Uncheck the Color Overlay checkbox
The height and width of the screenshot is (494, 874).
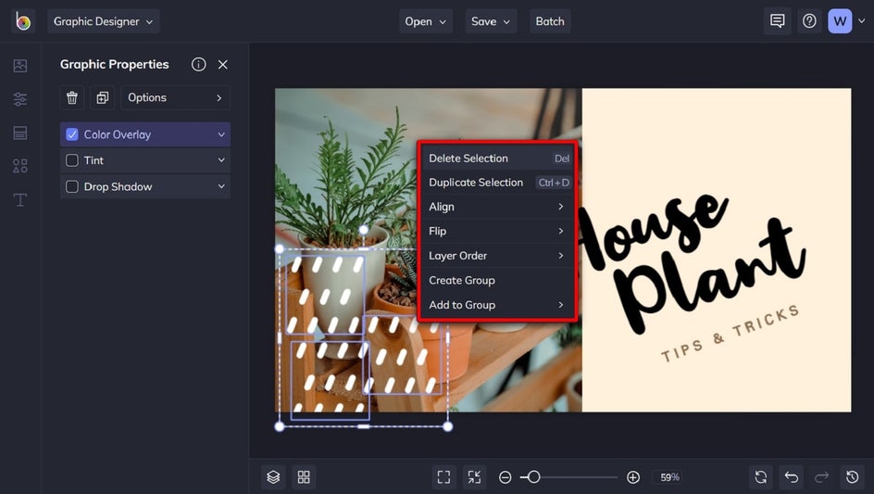72,134
